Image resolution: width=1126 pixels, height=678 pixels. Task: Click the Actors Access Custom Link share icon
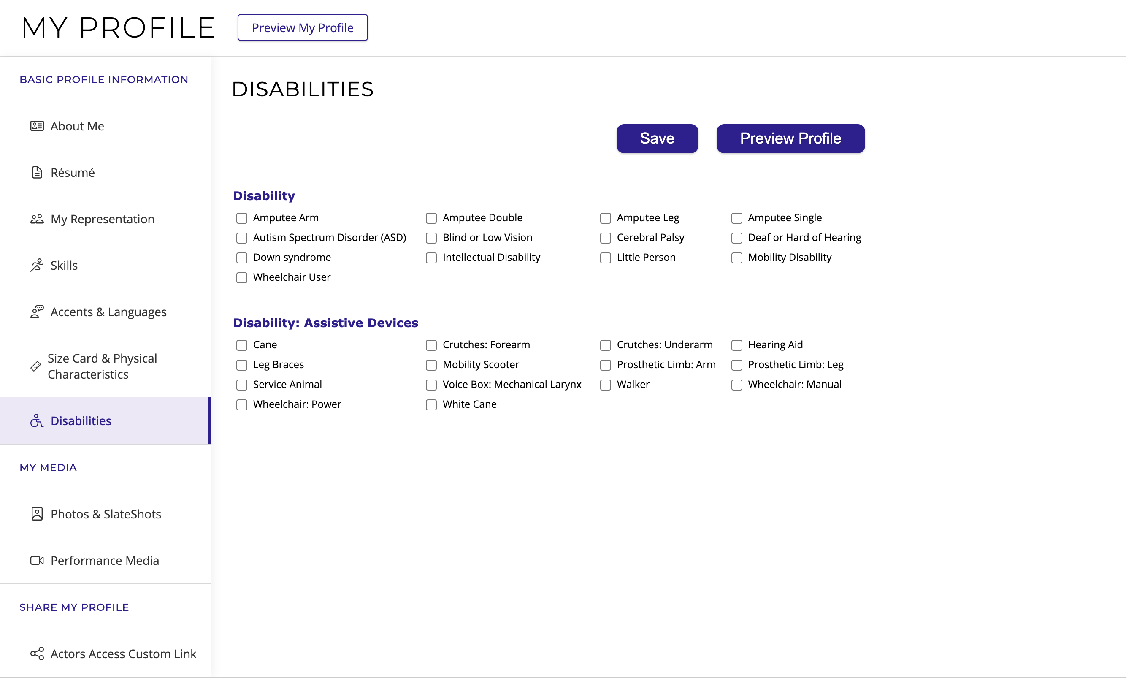coord(37,654)
